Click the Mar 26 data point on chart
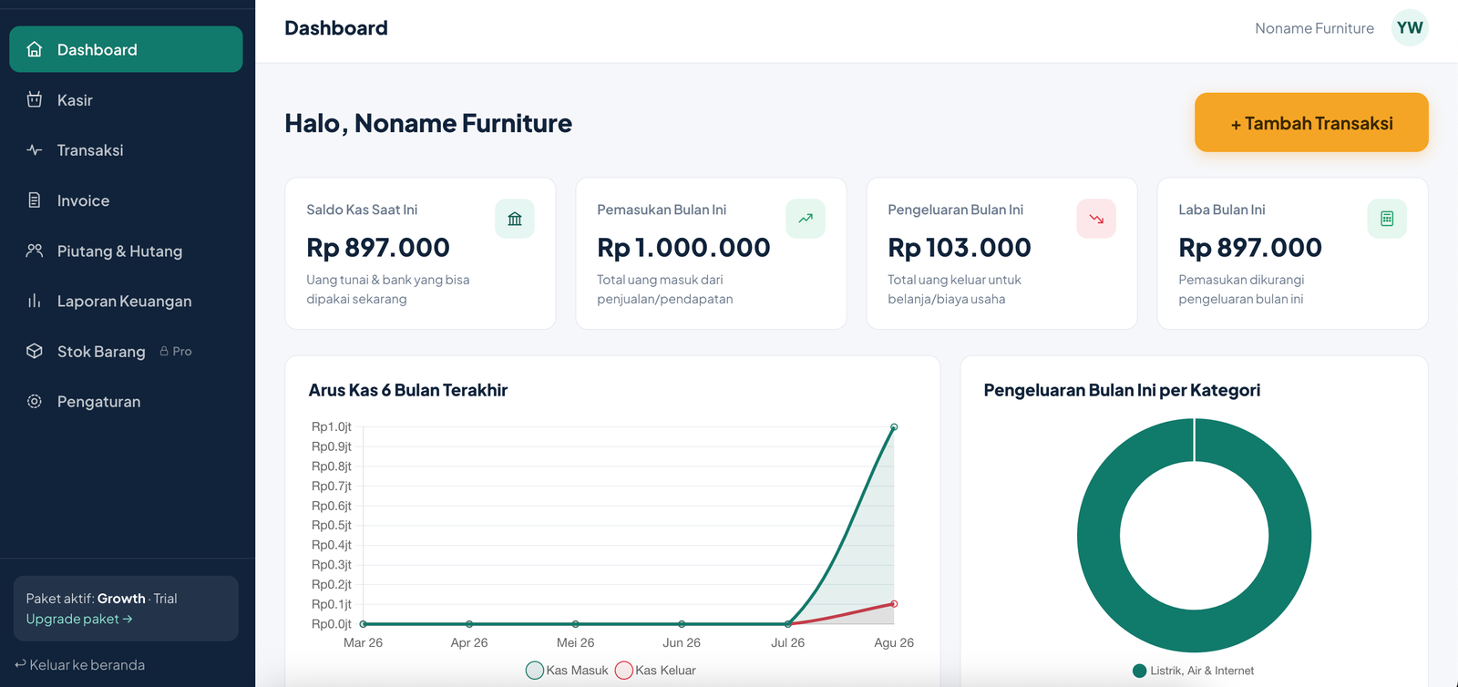Viewport: 1458px width, 687px height. click(x=363, y=624)
